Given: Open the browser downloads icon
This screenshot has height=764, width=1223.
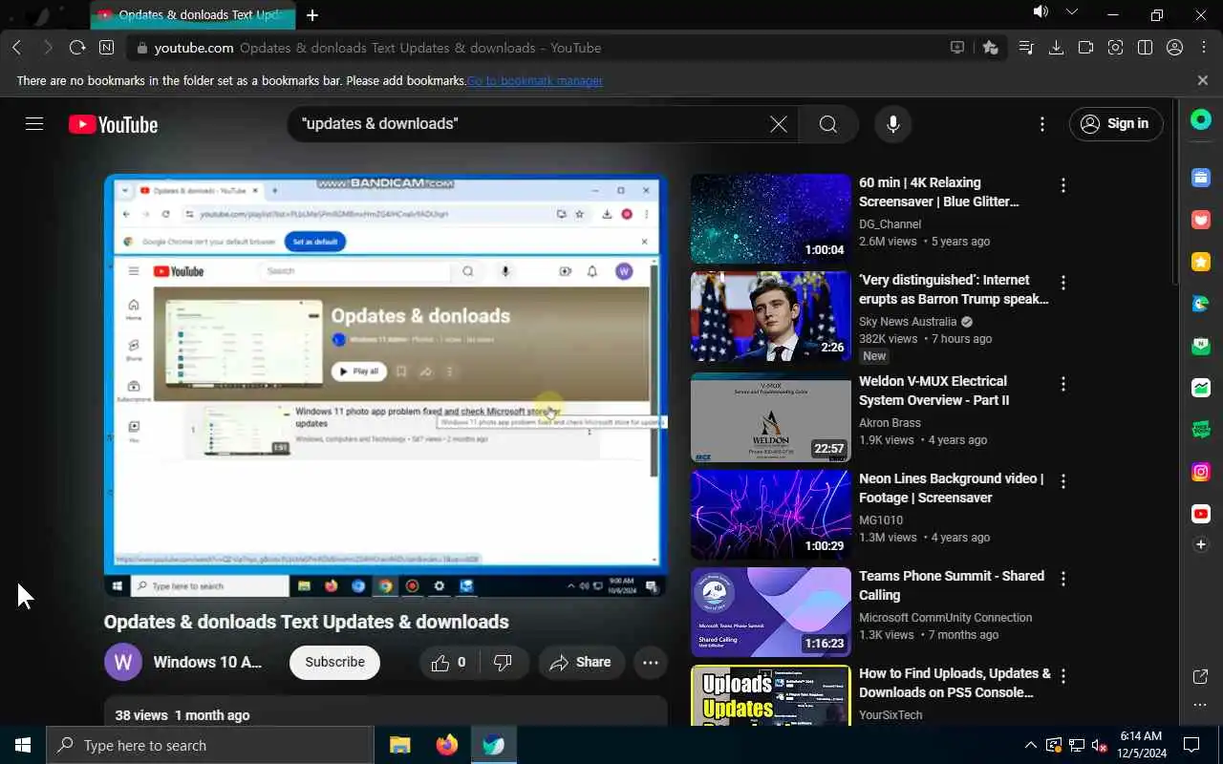Looking at the screenshot, I should 1056,48.
